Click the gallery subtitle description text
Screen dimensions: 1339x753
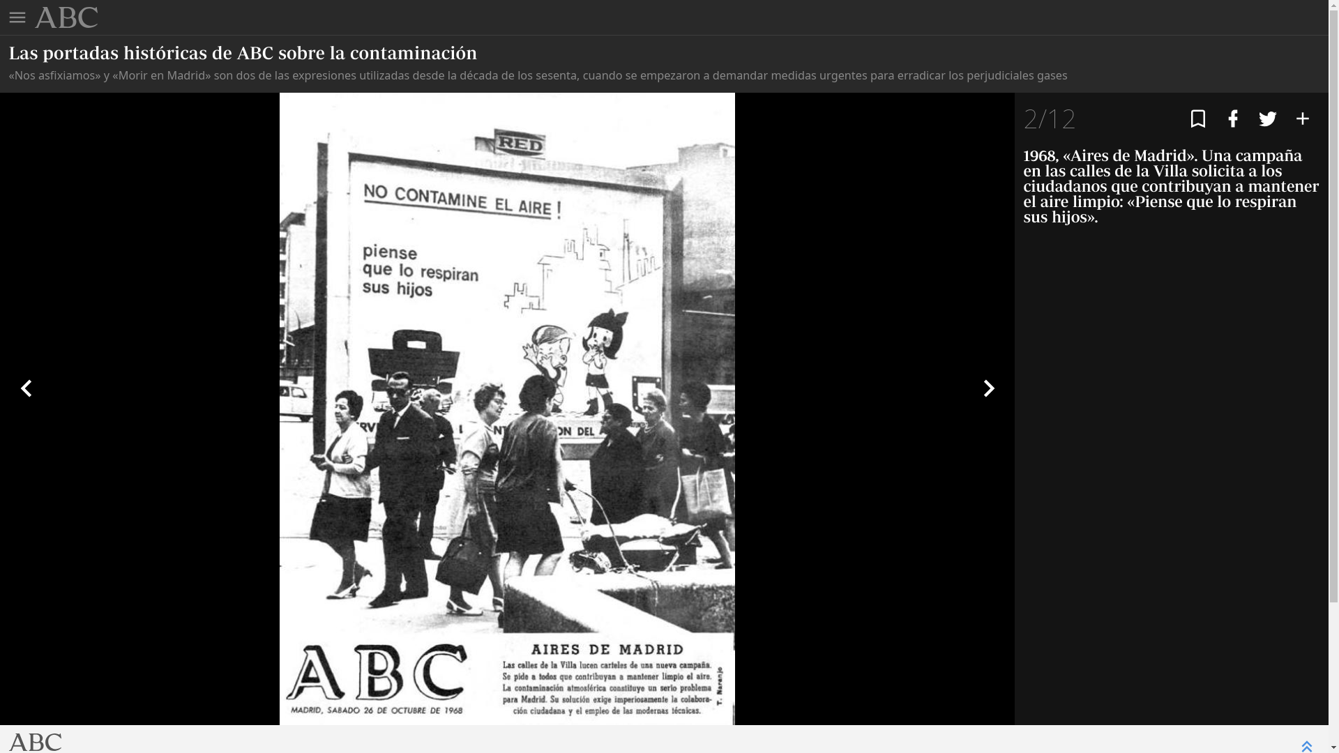pyautogui.click(x=537, y=75)
